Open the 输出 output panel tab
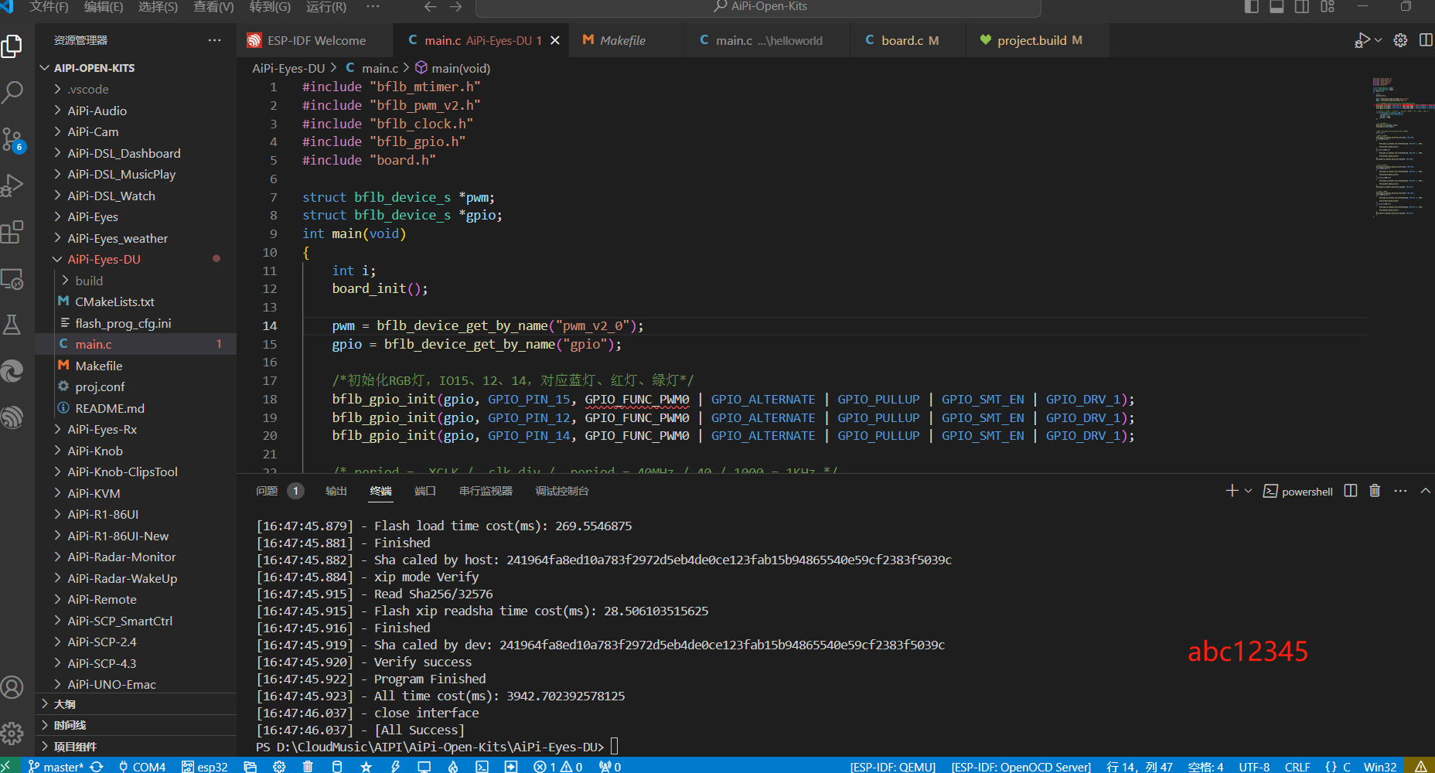 (x=336, y=491)
